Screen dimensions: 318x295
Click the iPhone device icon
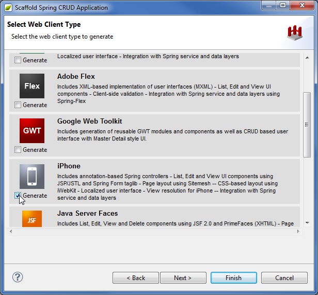(x=32, y=177)
